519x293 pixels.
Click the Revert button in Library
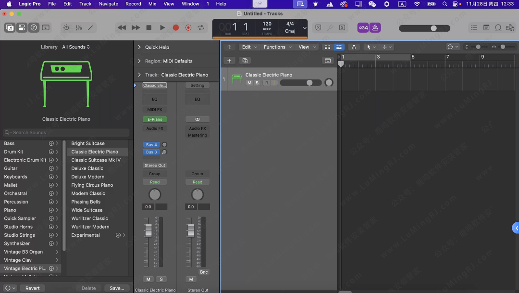click(33, 288)
